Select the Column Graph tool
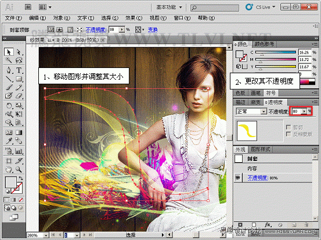The height and width of the screenshot is (240, 321). click(x=19, y=151)
